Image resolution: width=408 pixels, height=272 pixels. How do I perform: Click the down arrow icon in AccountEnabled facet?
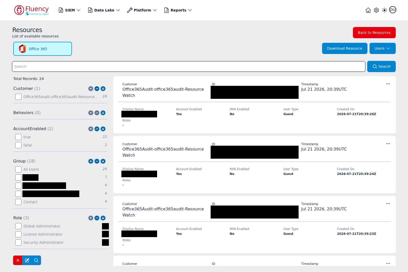click(x=103, y=129)
